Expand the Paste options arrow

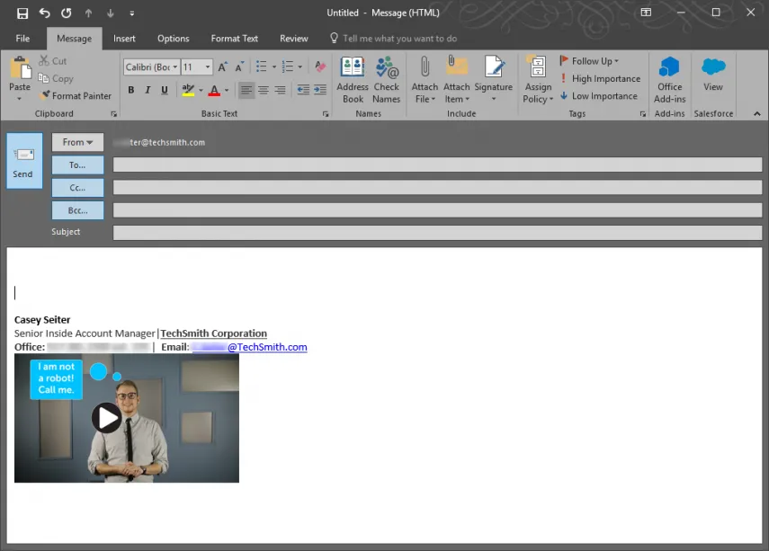(x=20, y=99)
